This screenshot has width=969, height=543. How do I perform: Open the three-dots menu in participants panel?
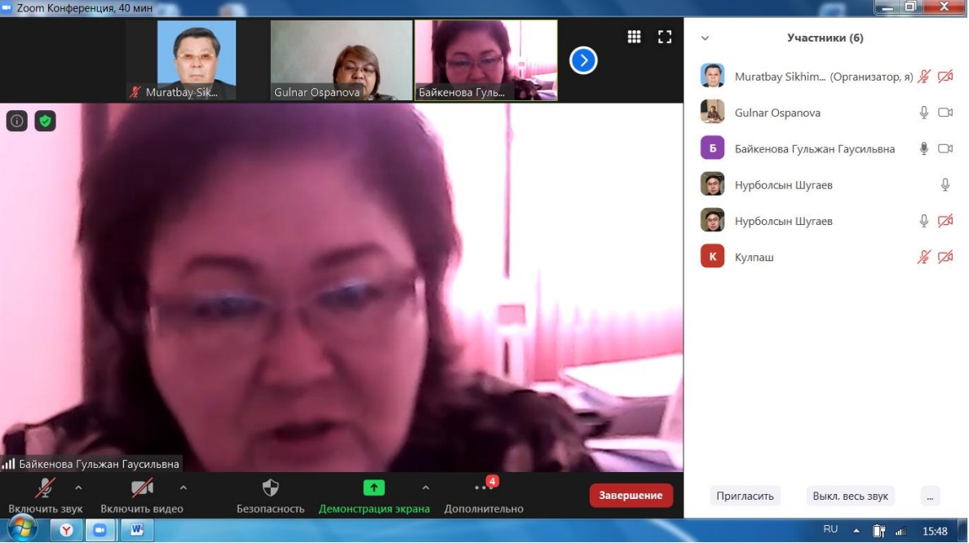coord(929,496)
